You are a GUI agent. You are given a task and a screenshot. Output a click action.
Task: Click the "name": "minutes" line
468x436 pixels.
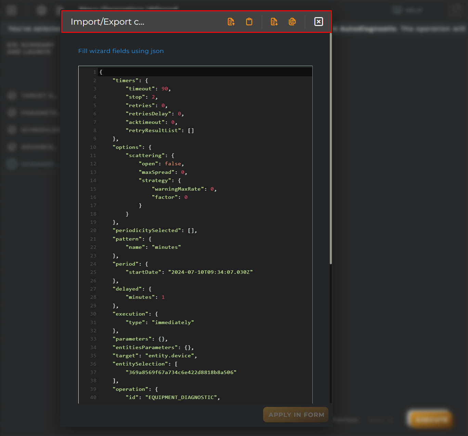(x=153, y=247)
